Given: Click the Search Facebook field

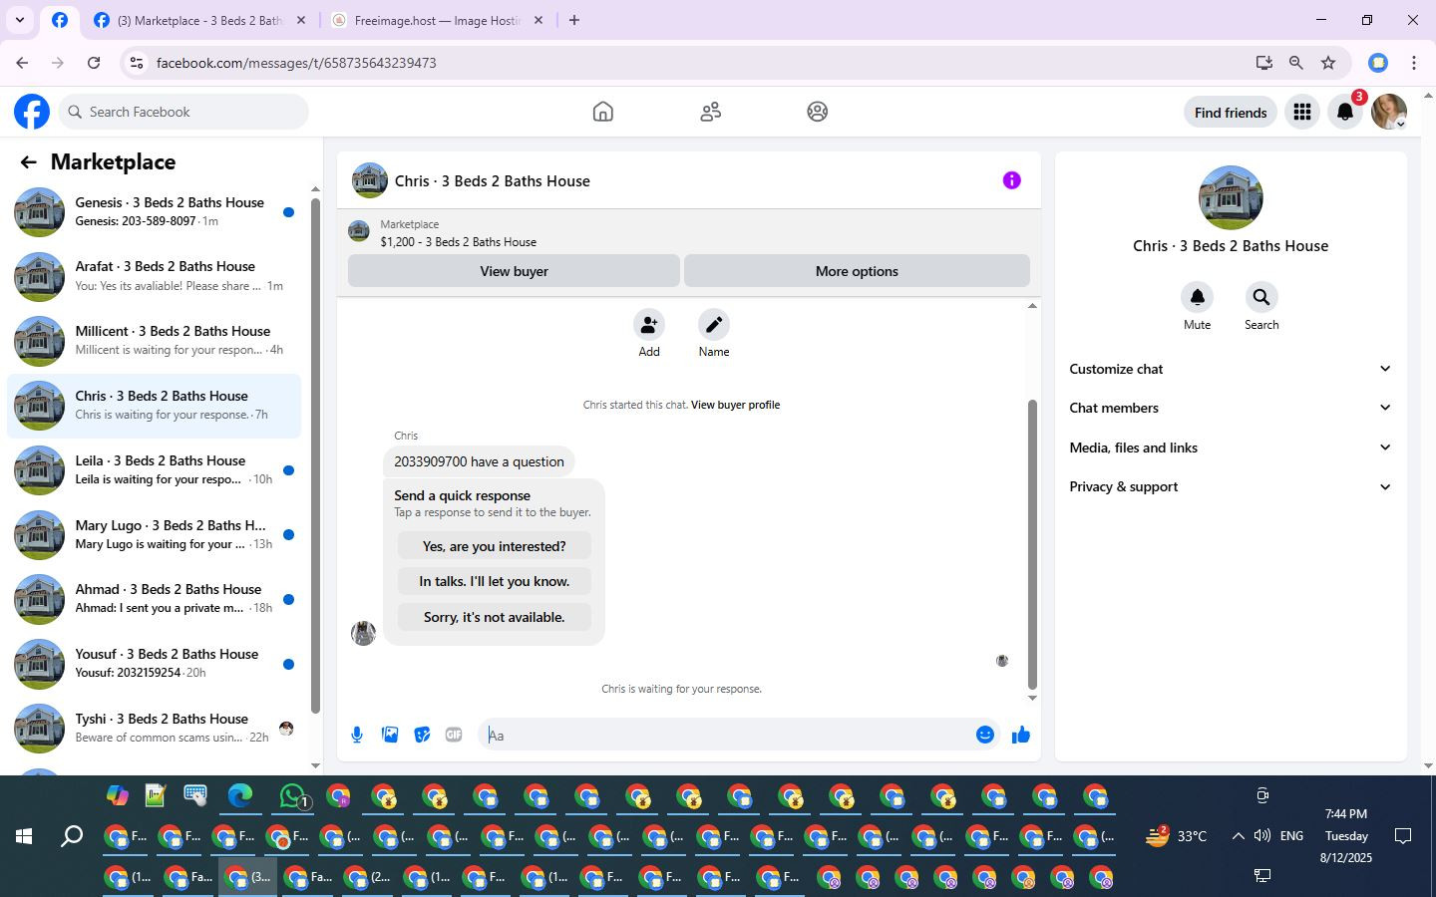Looking at the screenshot, I should (183, 112).
